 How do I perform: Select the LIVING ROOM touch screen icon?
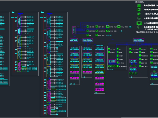pos(107,31)
